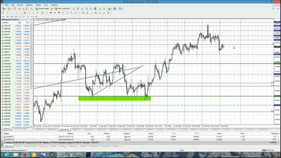The image size is (281, 158).
Task: Close the Market Watch panel
Action: coord(32,19)
